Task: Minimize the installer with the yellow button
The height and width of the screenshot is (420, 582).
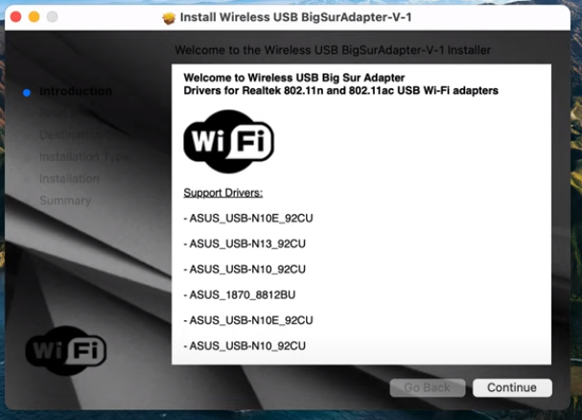Action: tap(34, 17)
